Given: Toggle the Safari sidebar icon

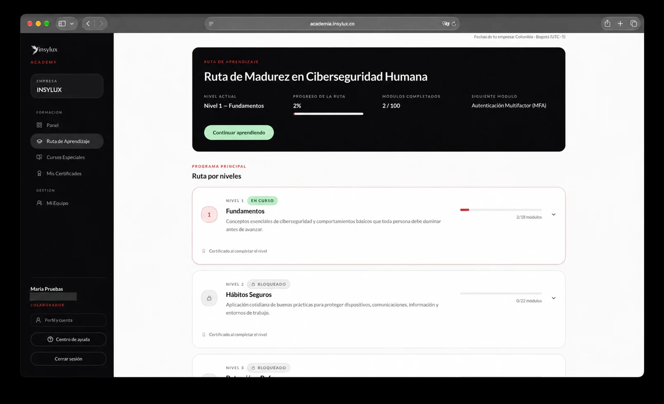Looking at the screenshot, I should click(62, 24).
